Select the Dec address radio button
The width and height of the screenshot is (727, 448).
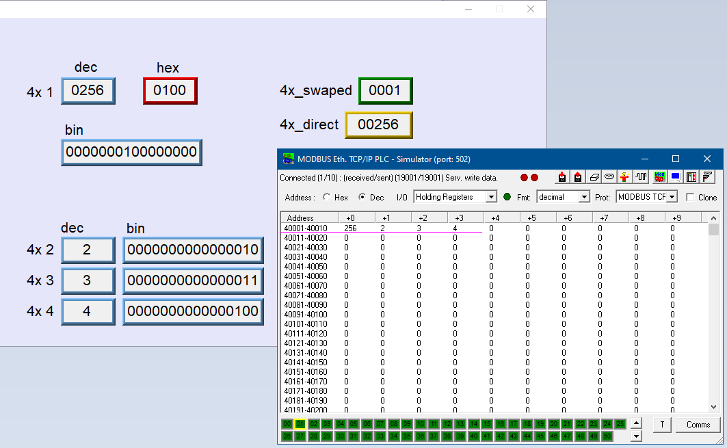[x=362, y=197]
